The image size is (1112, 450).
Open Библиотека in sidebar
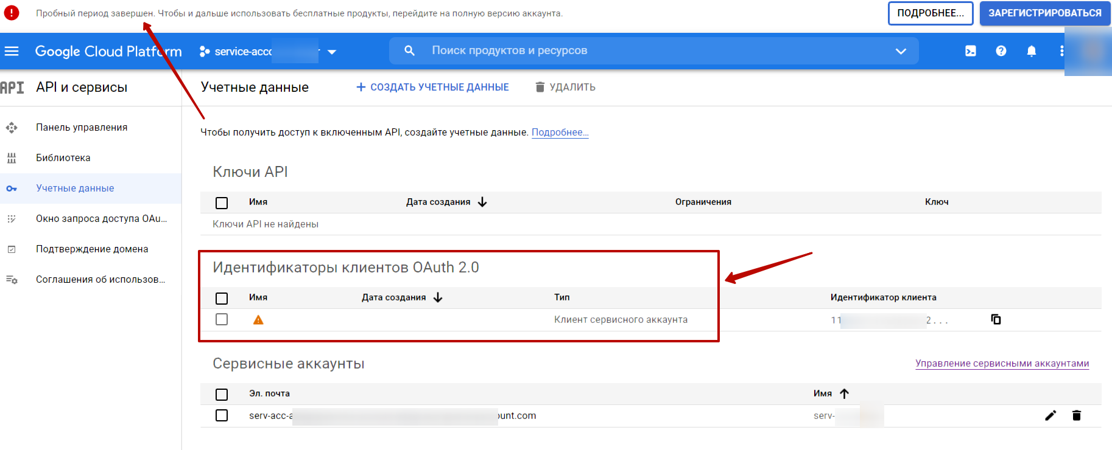point(63,157)
